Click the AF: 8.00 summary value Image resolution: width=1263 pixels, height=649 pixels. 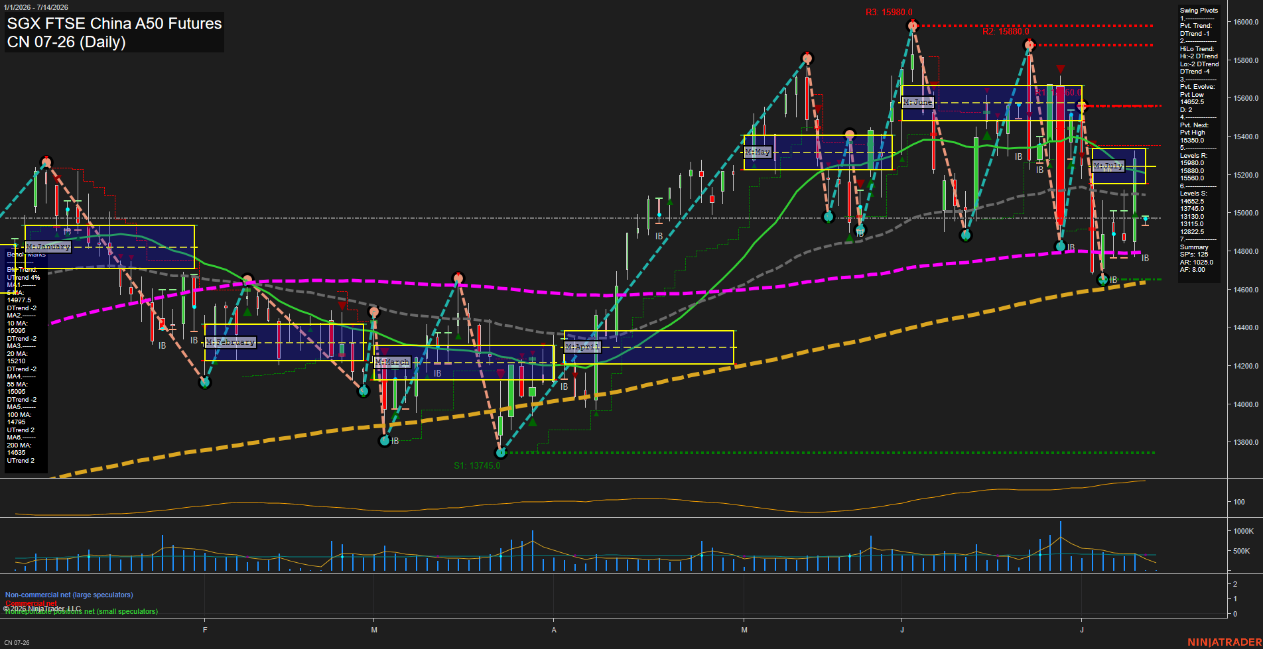pos(1193,270)
